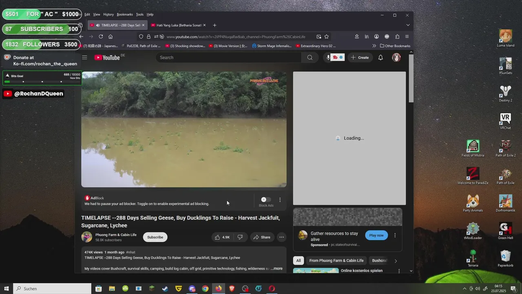Open the YouTube hamburger guide menu
Image resolution: width=522 pixels, height=294 pixels.
point(84,58)
